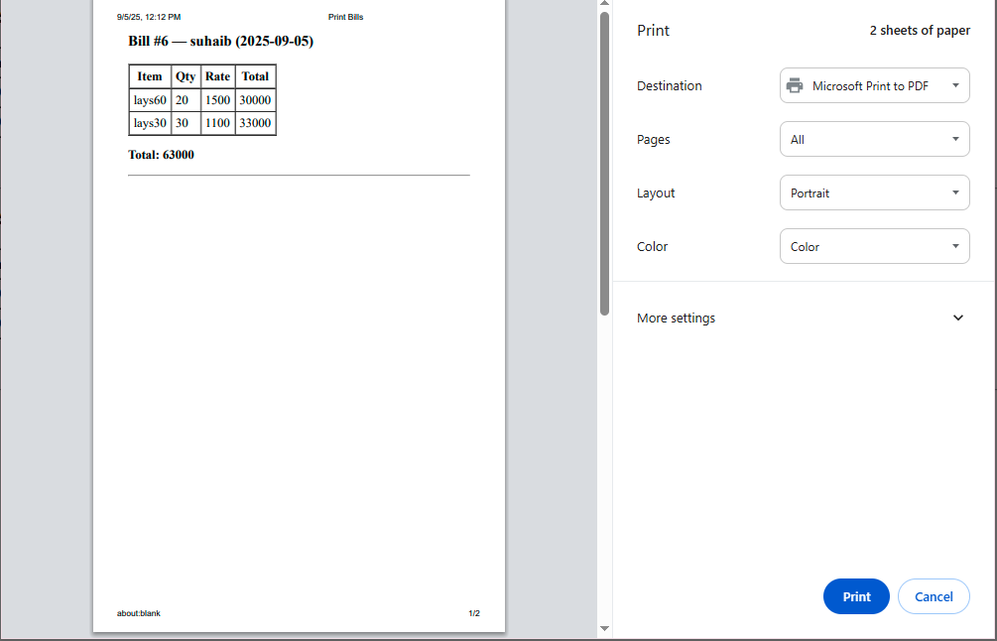Screen dimensions: 997x641
Task: Click the 2 sheets of paper label
Action: pos(920,30)
